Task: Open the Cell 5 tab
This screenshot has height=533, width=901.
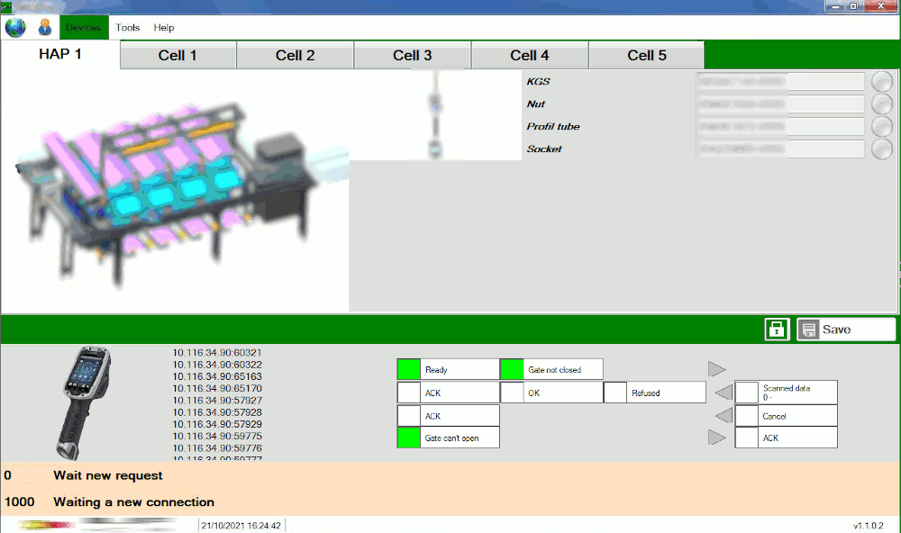Action: pyautogui.click(x=646, y=56)
